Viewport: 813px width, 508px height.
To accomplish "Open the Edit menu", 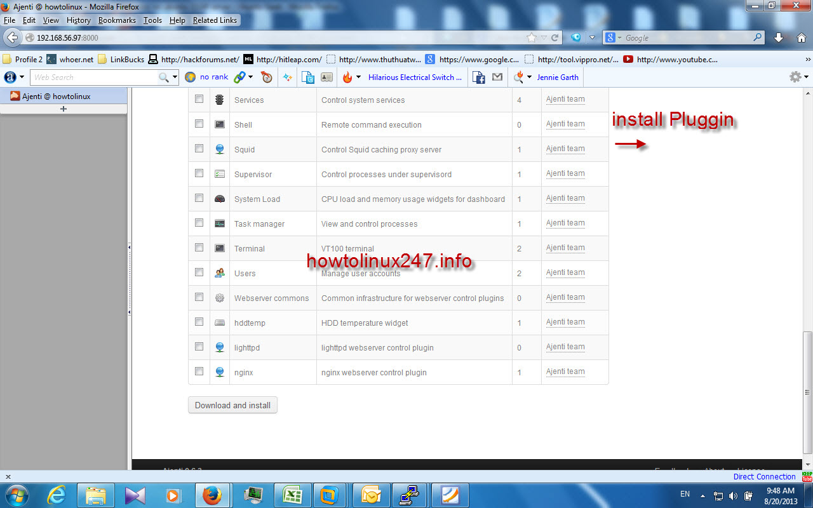I will pyautogui.click(x=29, y=20).
